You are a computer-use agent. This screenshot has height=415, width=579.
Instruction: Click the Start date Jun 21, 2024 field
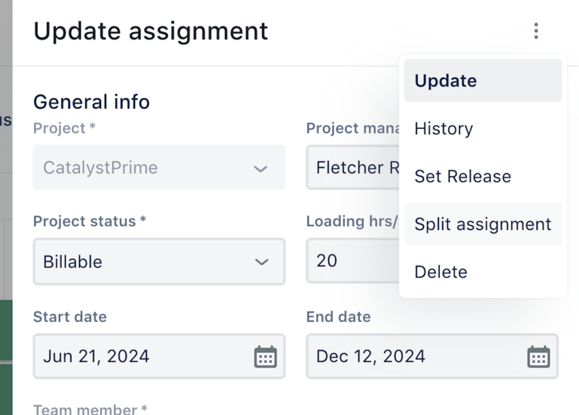(x=159, y=356)
